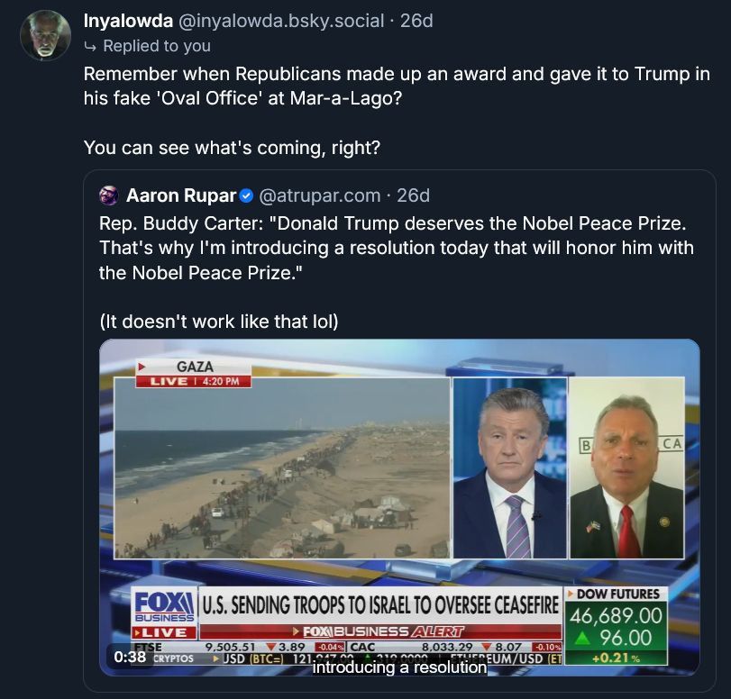The width and height of the screenshot is (731, 699).
Task: Click the 26d timestamp on Inyalowda's reply
Action: point(416,20)
